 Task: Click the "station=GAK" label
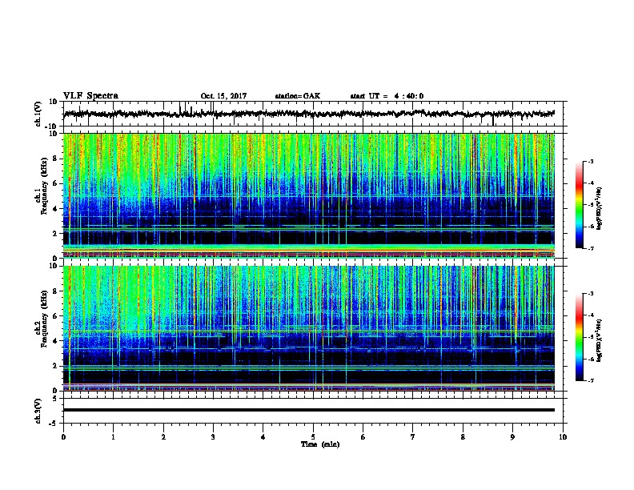pyautogui.click(x=298, y=96)
